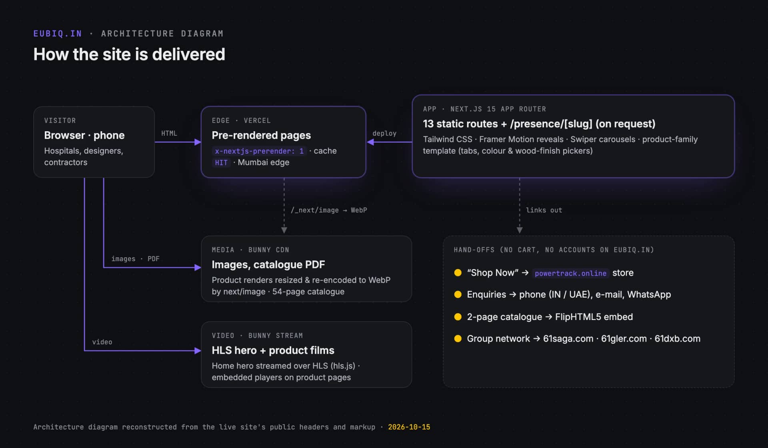Click the '/_next/image → WebP' label
This screenshot has width=768, height=448.
point(329,210)
